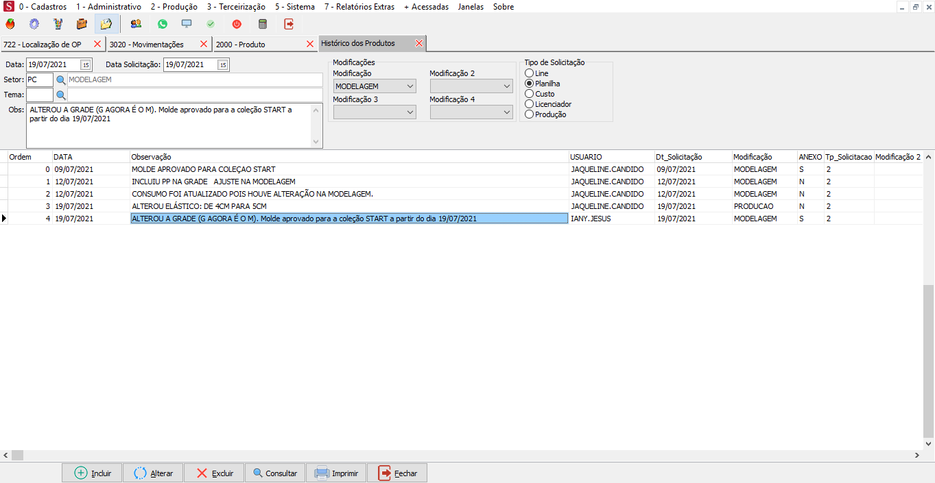Click the briefcase toolbar icon
This screenshot has height=483, width=935.
82,24
